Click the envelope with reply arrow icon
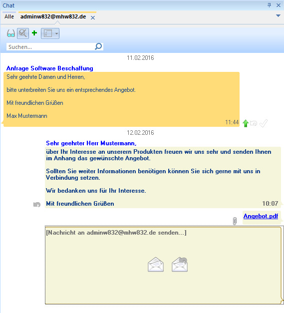The width and height of the screenshot is (284, 313). pos(180,265)
